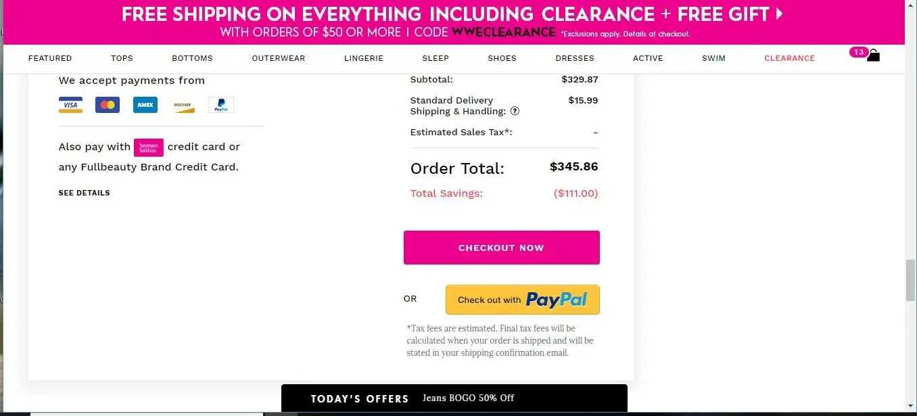This screenshot has width=917, height=416.
Task: Click the free shipping banner arrow
Action: coord(780,14)
